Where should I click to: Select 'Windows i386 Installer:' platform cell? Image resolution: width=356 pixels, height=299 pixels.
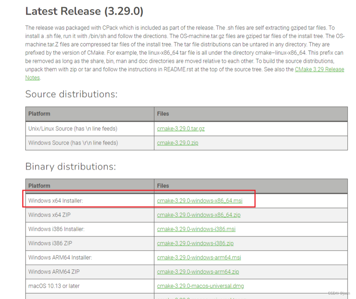point(90,229)
